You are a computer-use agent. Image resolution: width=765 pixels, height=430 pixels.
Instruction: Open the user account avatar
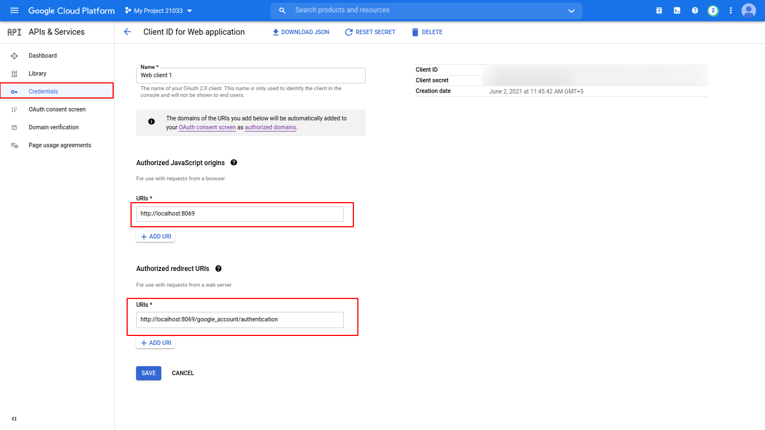749,11
